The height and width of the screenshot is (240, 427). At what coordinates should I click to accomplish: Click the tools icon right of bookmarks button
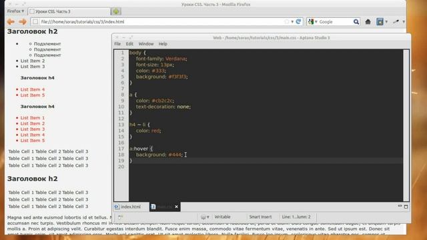(x=396, y=21)
